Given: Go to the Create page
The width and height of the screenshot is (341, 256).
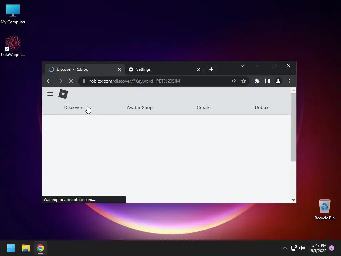Looking at the screenshot, I should click(x=204, y=108).
